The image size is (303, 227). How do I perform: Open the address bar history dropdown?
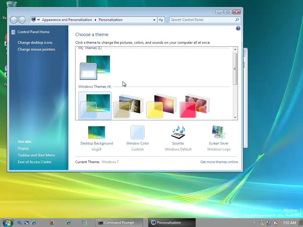154,20
